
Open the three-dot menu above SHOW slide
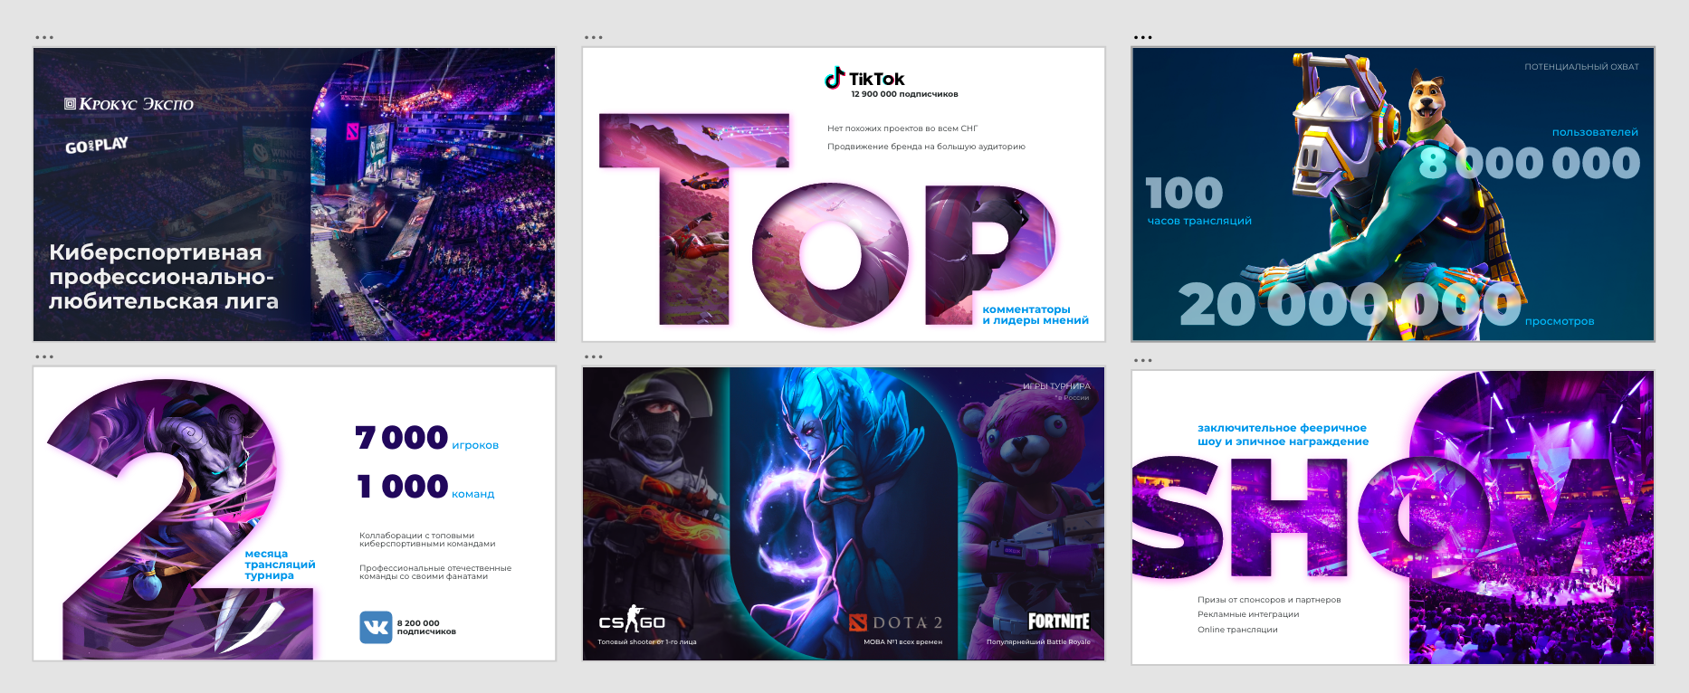(x=1143, y=361)
